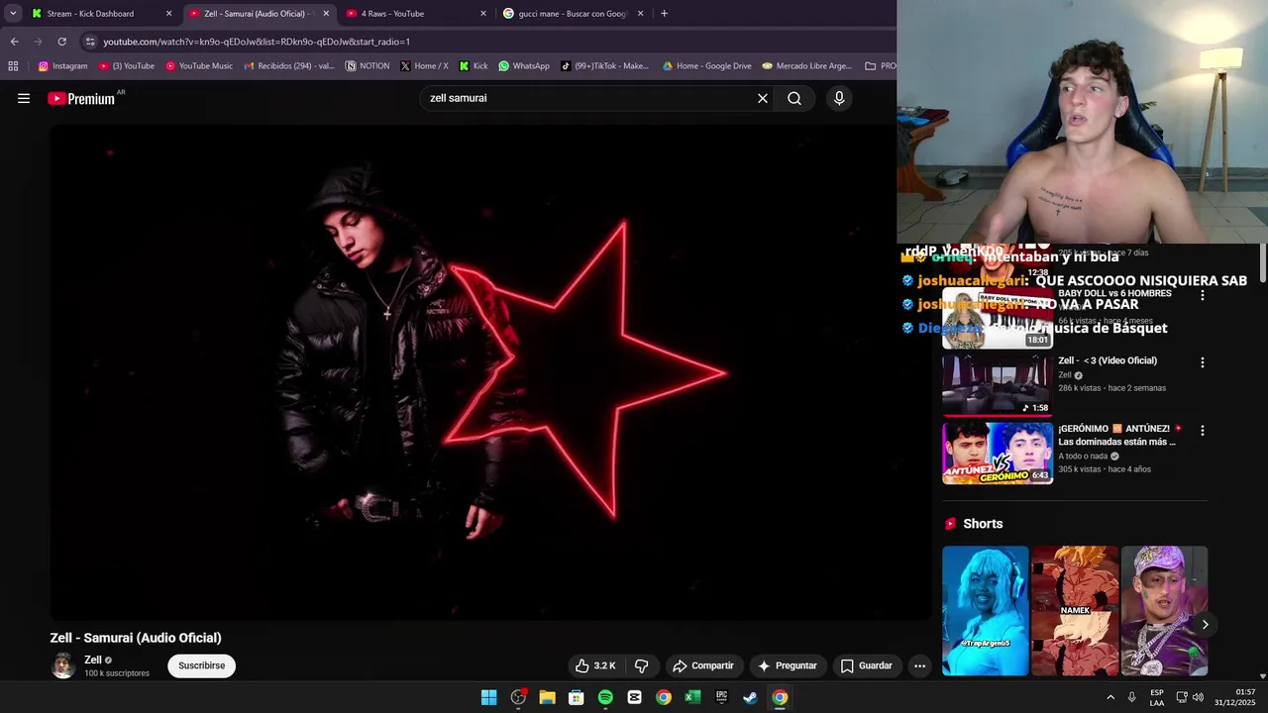Close the 4 Raws - YouTube tab
Viewport: 1268px width, 713px height.
click(x=483, y=14)
